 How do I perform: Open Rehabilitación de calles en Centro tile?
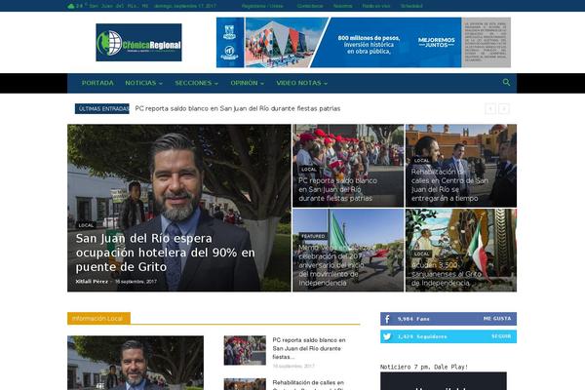(461, 166)
